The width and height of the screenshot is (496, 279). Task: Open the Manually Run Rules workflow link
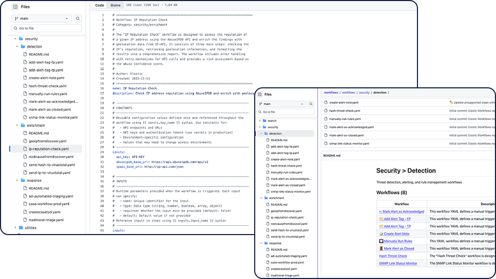coord(396,241)
